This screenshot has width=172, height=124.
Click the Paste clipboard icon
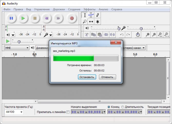(x=100, y=35)
